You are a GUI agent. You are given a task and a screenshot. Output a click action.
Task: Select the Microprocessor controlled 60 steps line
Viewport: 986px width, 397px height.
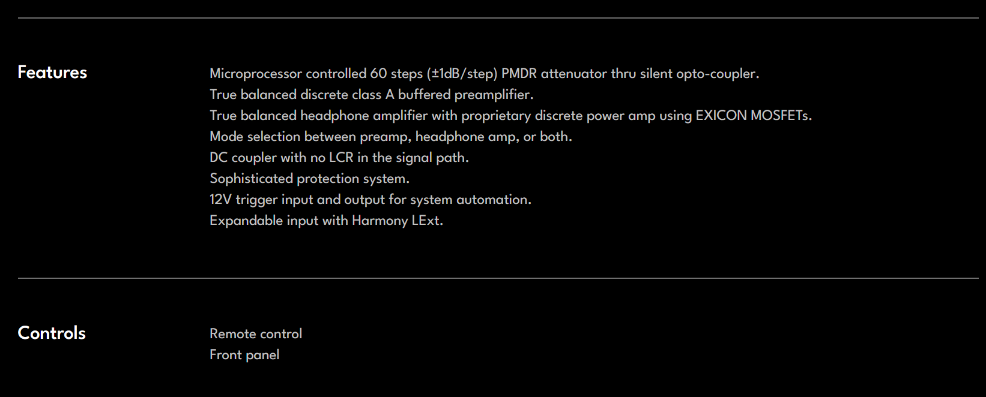pyautogui.click(x=485, y=74)
